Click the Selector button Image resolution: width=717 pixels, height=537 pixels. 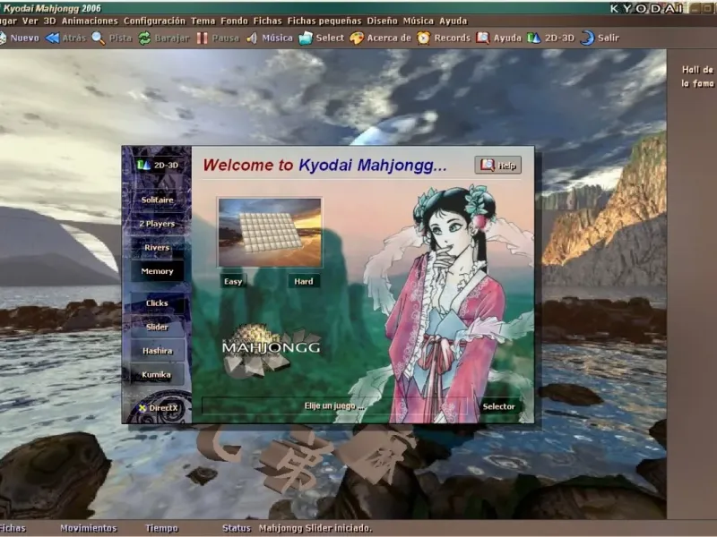point(498,406)
